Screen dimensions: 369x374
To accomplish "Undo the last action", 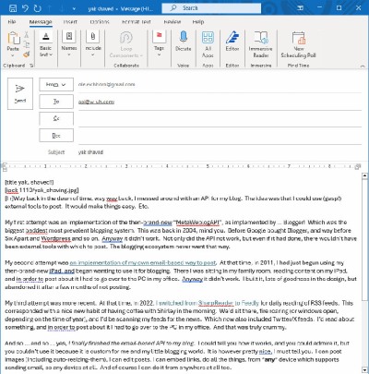I will coord(26,8).
